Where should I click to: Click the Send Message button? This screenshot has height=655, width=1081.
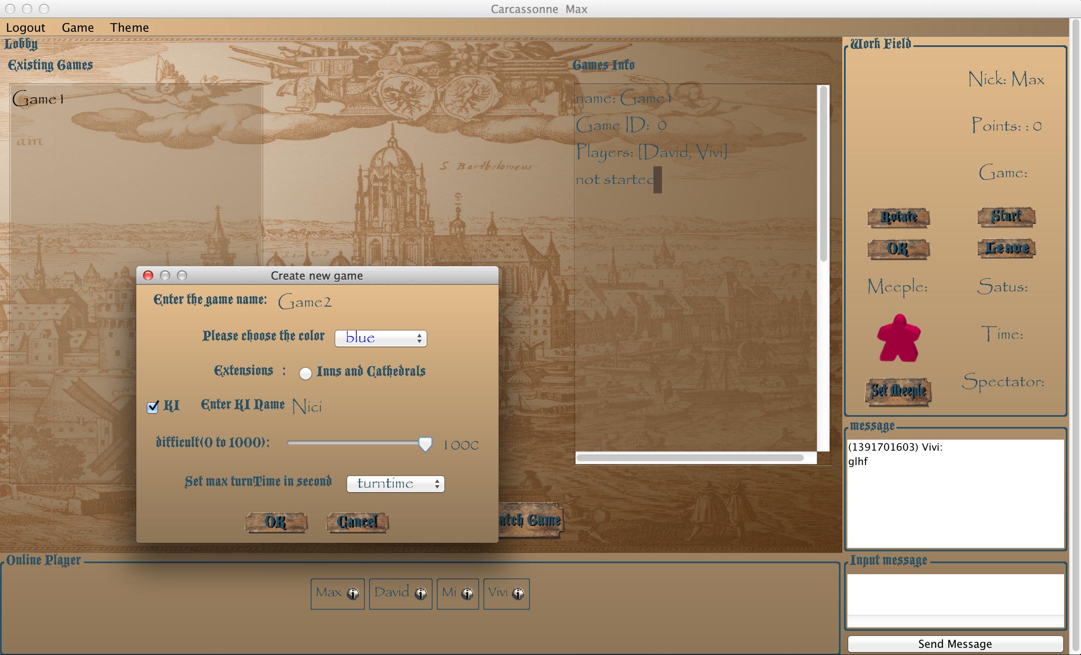(955, 644)
